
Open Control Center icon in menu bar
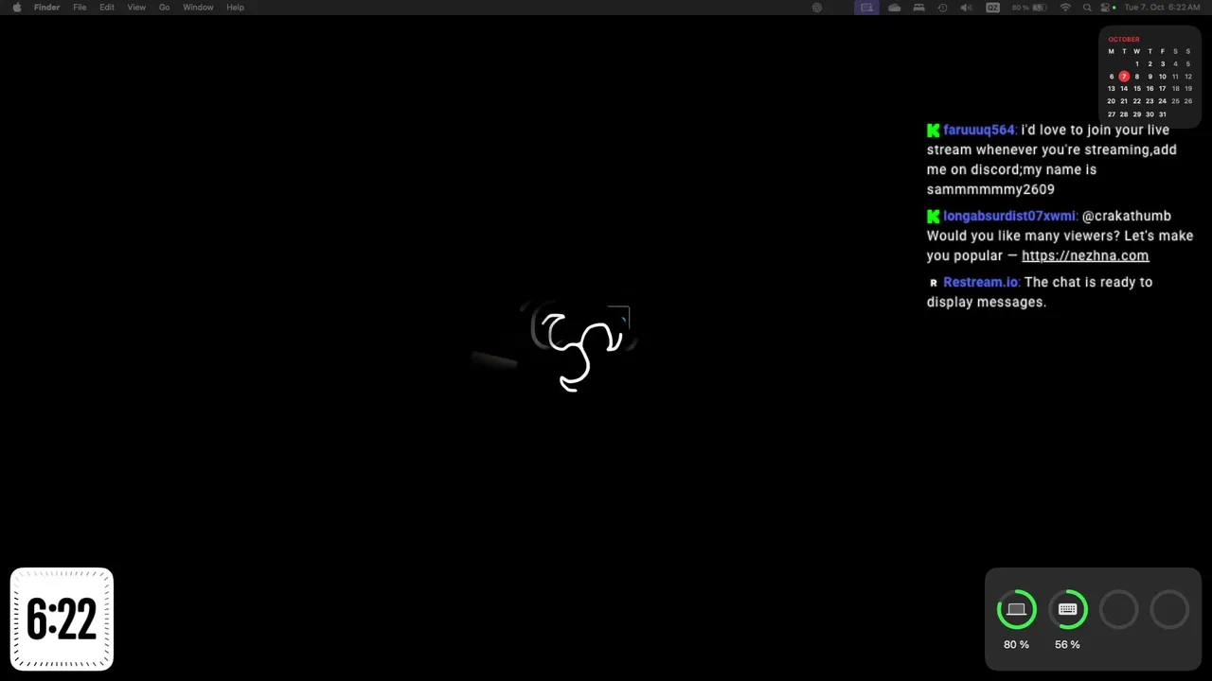pos(1105,7)
